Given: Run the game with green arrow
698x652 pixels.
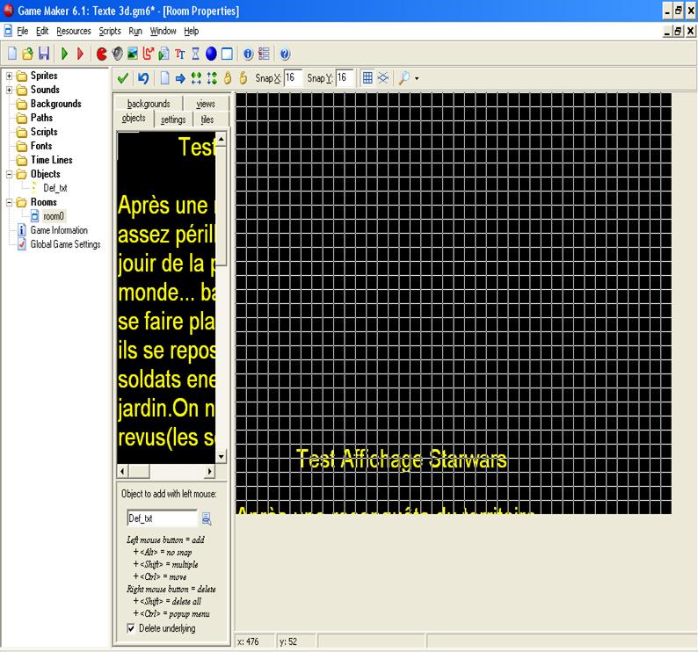Looking at the screenshot, I should coord(64,54).
